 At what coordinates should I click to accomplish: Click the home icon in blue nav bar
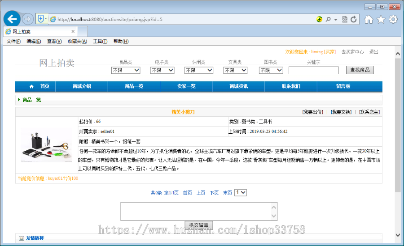pyautogui.click(x=31, y=86)
